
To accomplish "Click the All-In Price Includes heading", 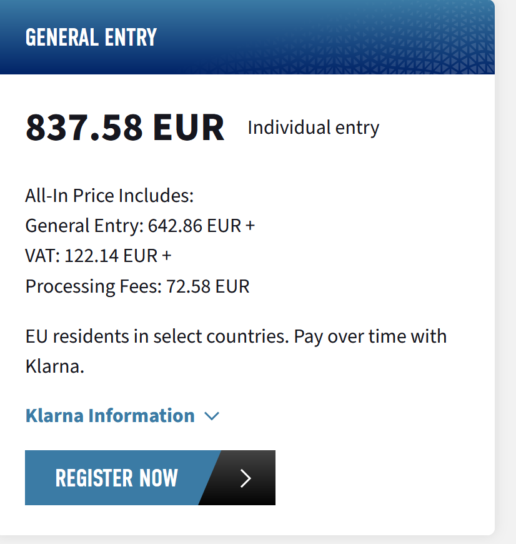I will point(109,196).
